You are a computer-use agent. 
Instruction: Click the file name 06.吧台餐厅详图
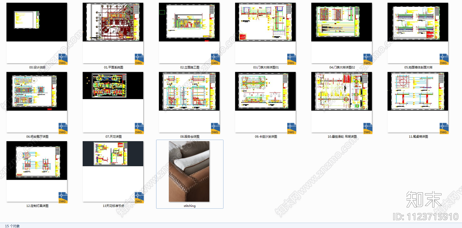click(37, 137)
